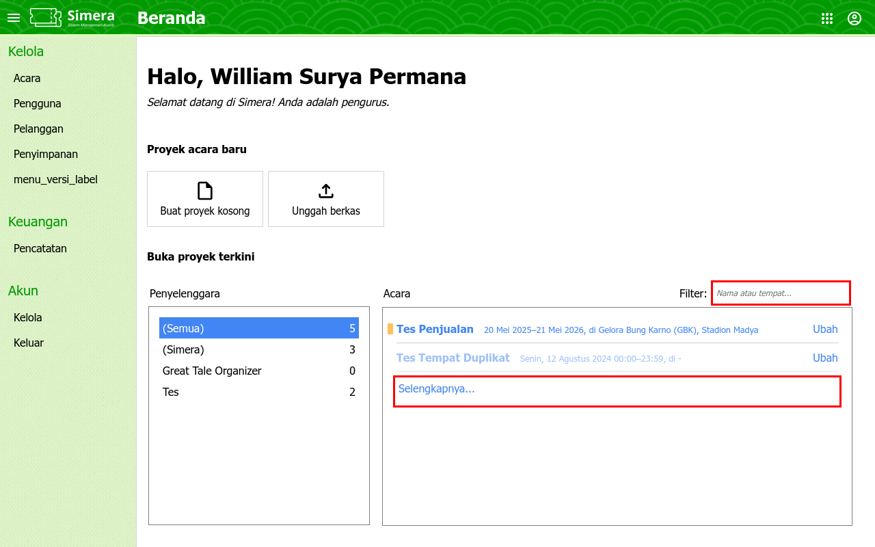
Task: Click orange marker beside Tes Penjualan
Action: pyautogui.click(x=390, y=329)
